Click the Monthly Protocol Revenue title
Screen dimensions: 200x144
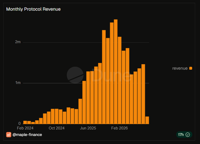(34, 9)
